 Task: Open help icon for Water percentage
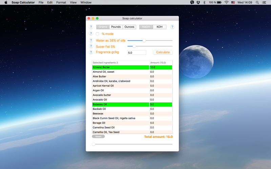(91, 40)
